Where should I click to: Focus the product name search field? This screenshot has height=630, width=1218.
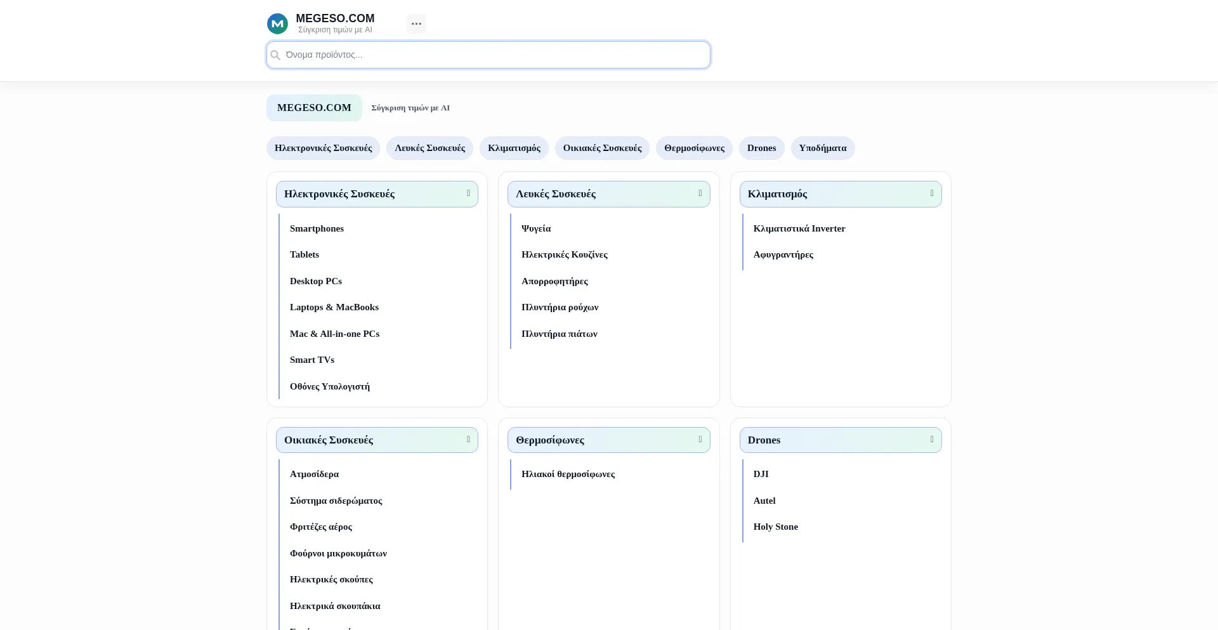(x=495, y=55)
